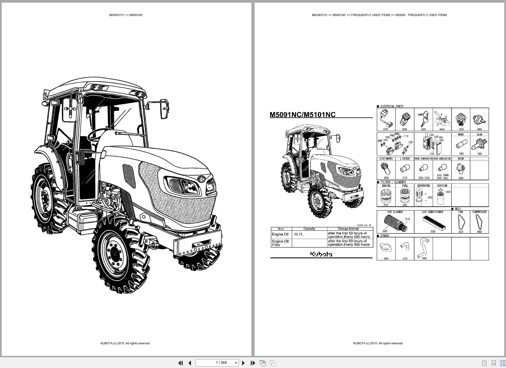Go forward to the next view

pos(272,363)
